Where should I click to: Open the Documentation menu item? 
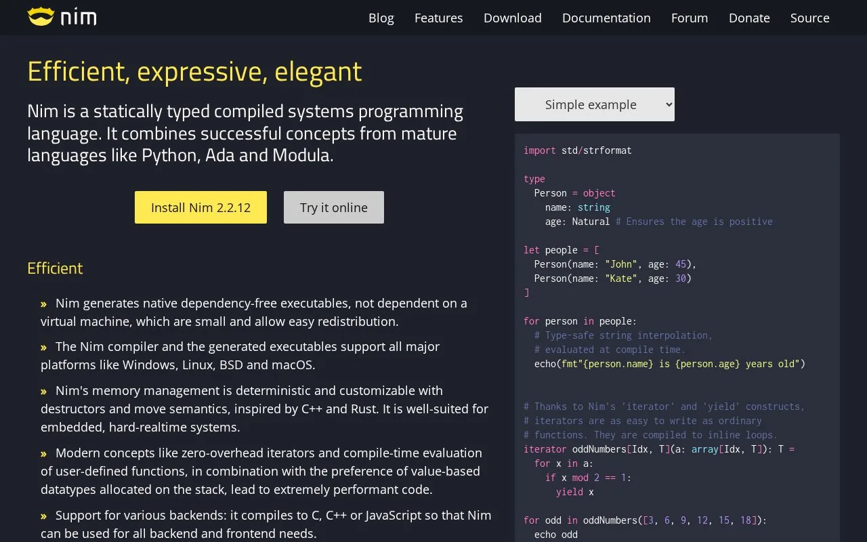[606, 18]
